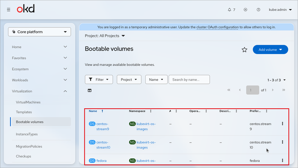The width and height of the screenshot is (298, 168).
Task: Expand the Ecosystem navigation section
Action: point(39,69)
